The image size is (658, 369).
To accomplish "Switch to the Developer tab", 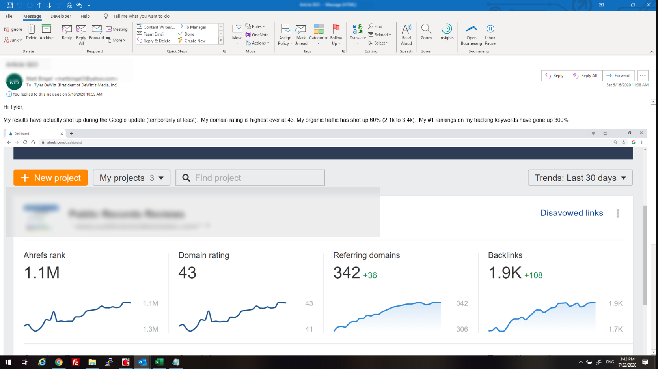I will (61, 16).
